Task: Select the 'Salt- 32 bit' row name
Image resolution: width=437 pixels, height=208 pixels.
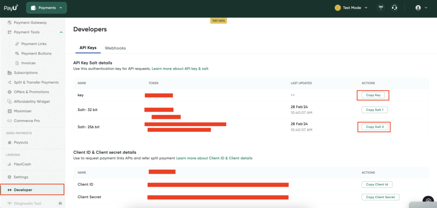Action: pos(87,110)
